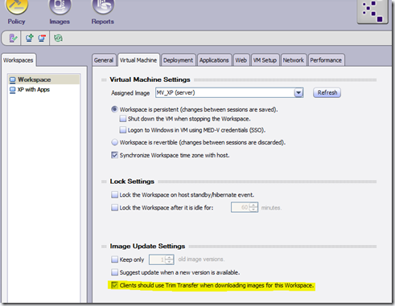Switch to the Virtual Machine tab
395x306 pixels.
click(138, 60)
